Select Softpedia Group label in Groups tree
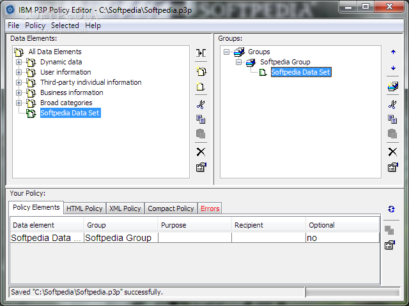Viewport: 409px width, 306px height. click(285, 62)
